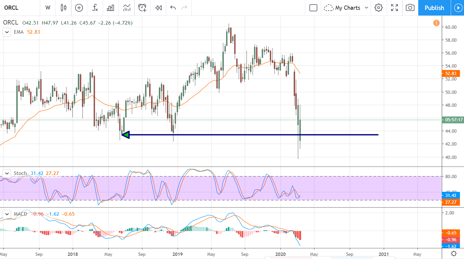
Task: Select the layout square button
Action: point(313,8)
